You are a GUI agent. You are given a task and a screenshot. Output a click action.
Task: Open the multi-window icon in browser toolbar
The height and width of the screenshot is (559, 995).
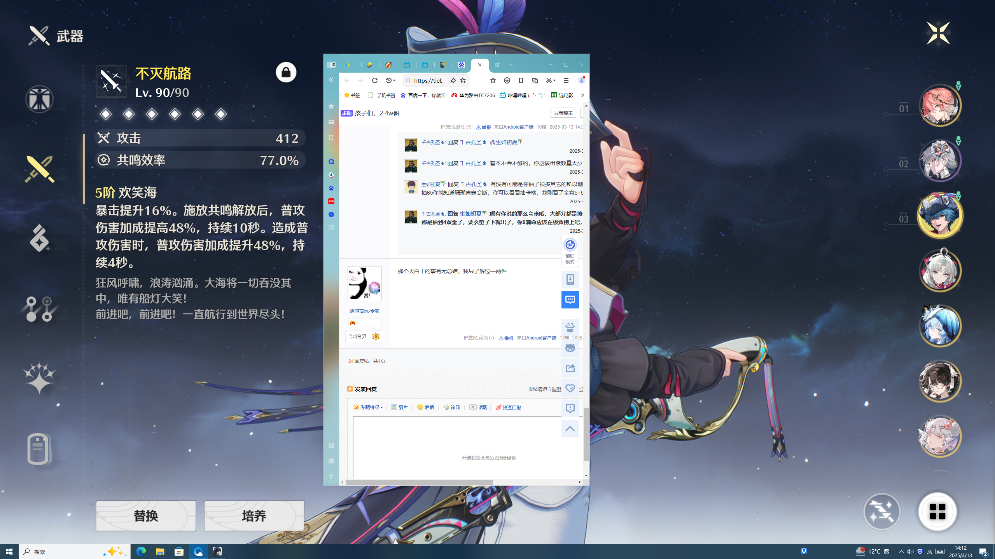(535, 80)
